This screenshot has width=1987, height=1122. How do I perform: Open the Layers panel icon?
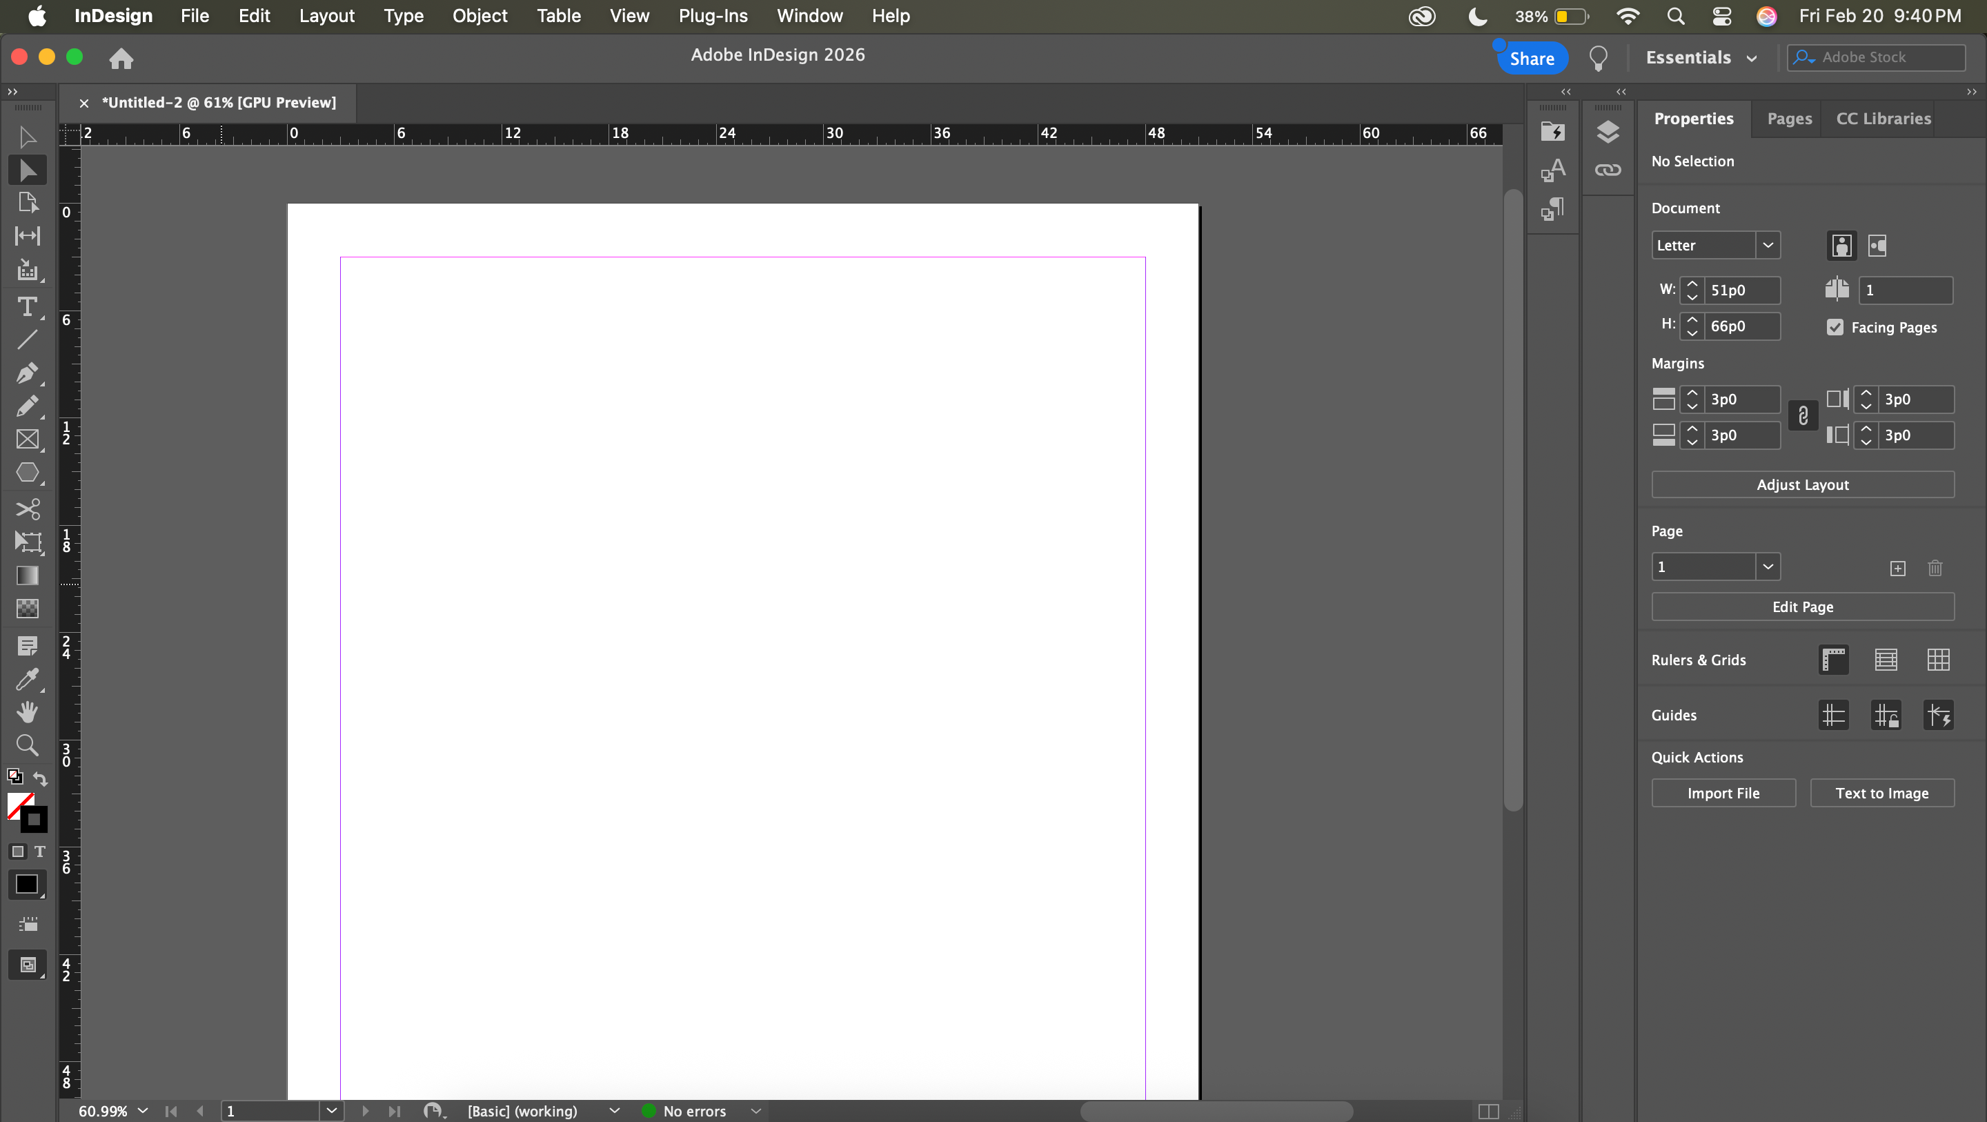1608,132
